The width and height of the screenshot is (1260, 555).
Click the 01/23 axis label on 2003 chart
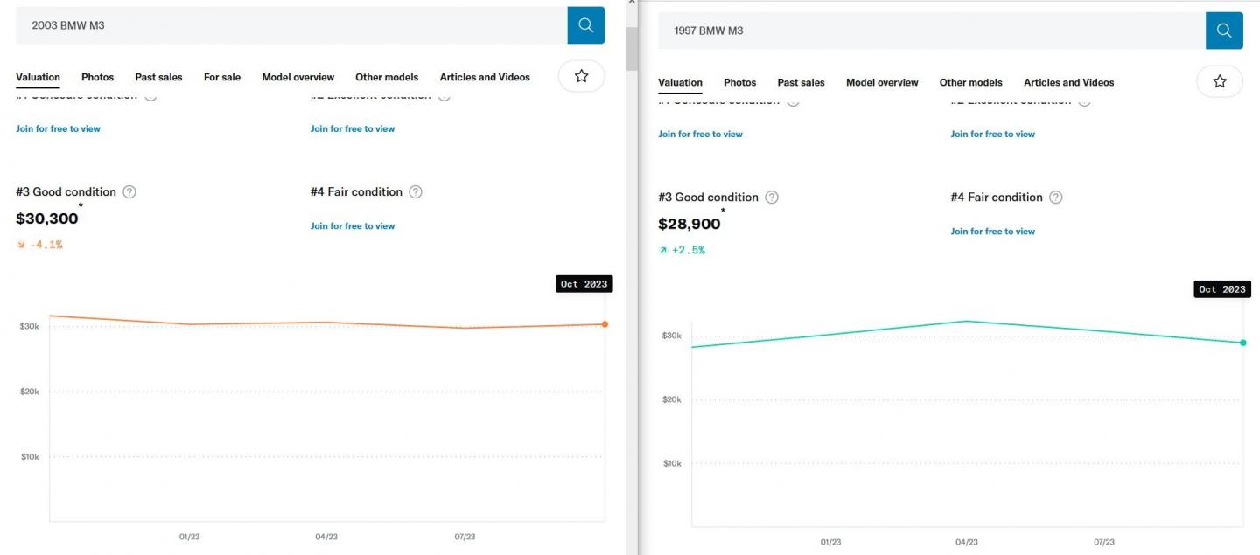pos(189,537)
